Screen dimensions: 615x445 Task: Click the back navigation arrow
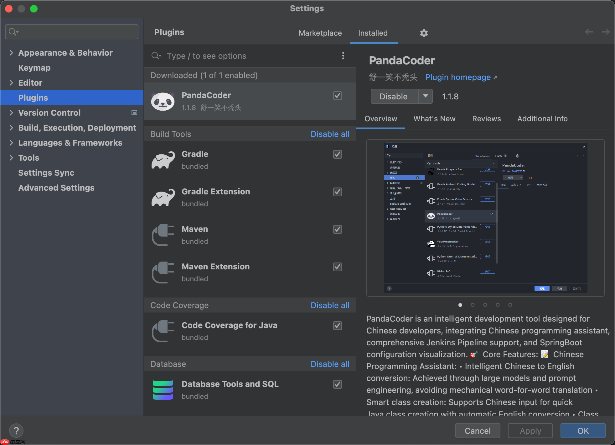point(589,32)
